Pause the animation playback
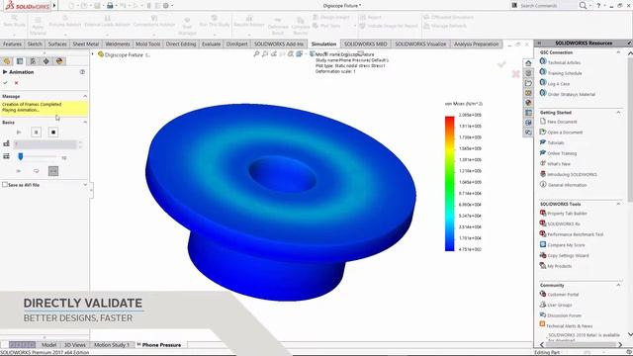Viewport: 633px width, 356px height. click(36, 132)
